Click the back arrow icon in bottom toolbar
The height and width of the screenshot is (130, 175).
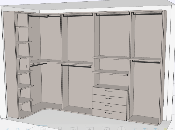7,129
